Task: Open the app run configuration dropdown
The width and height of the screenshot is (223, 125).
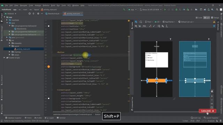Action: [132, 9]
